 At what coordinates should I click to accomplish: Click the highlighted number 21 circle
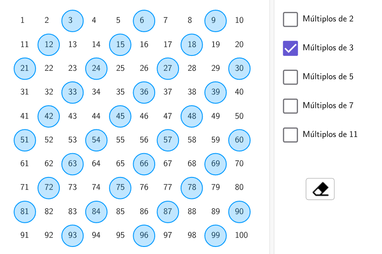pos(25,69)
